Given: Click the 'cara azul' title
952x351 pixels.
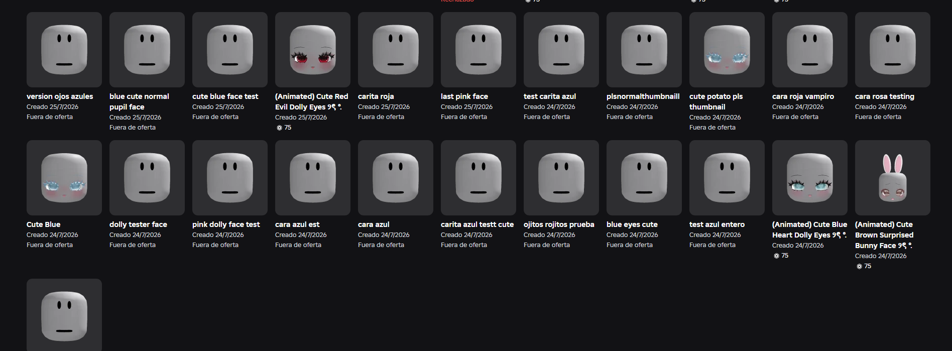Looking at the screenshot, I should (x=374, y=224).
